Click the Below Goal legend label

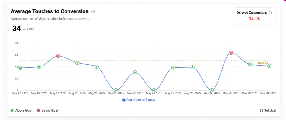click(49, 111)
